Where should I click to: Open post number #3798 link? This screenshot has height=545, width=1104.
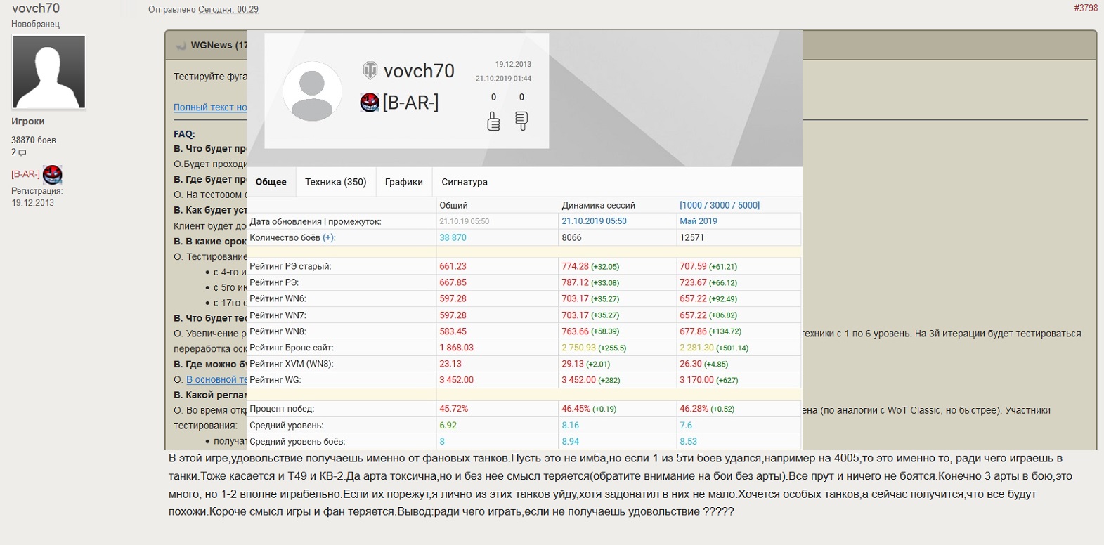click(1086, 8)
